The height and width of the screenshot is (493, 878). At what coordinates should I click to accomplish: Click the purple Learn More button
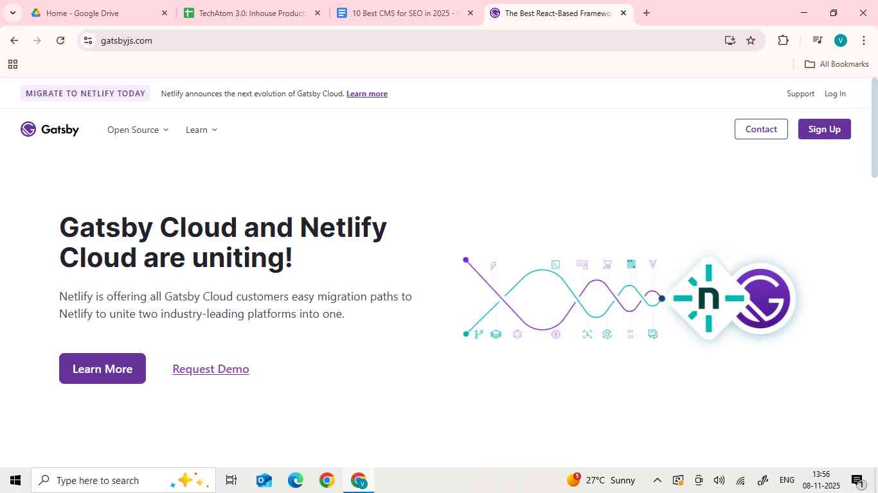(x=102, y=368)
